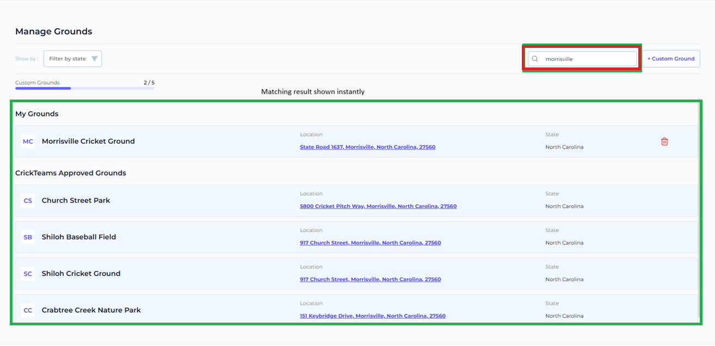
Task: Click the search field containing morrisville
Action: click(582, 59)
